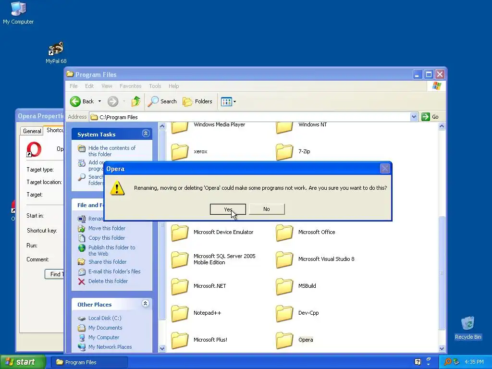Click file list scrollbar up arrow

coord(442,126)
